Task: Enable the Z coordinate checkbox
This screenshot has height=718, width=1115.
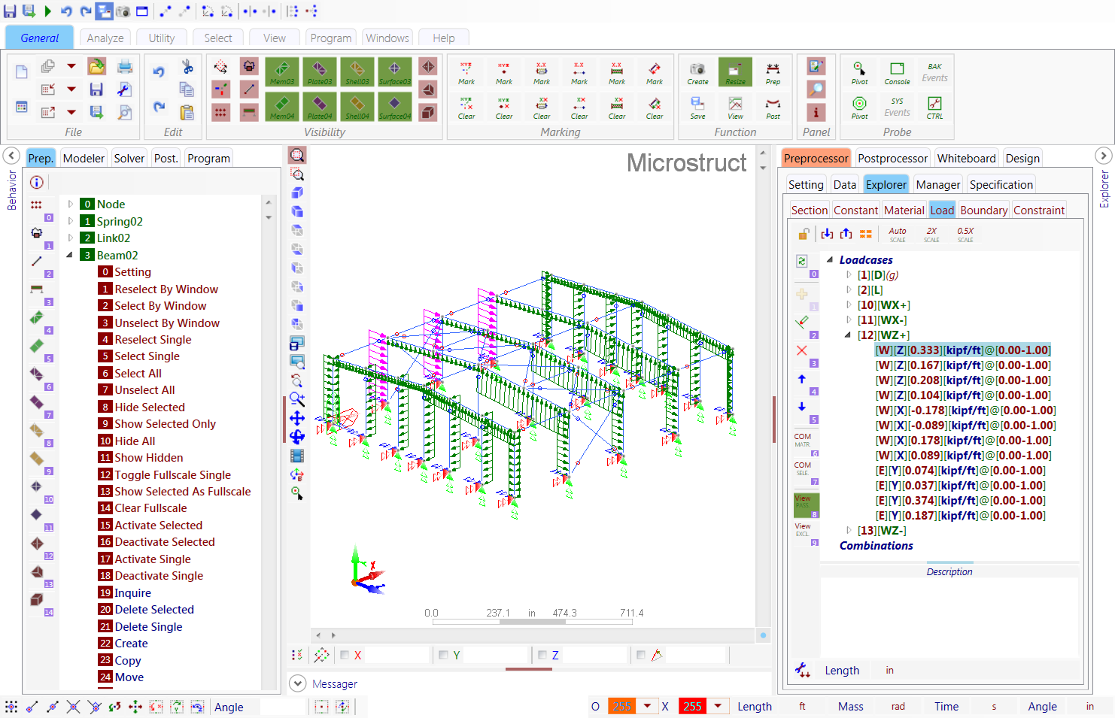Action: 542,655
